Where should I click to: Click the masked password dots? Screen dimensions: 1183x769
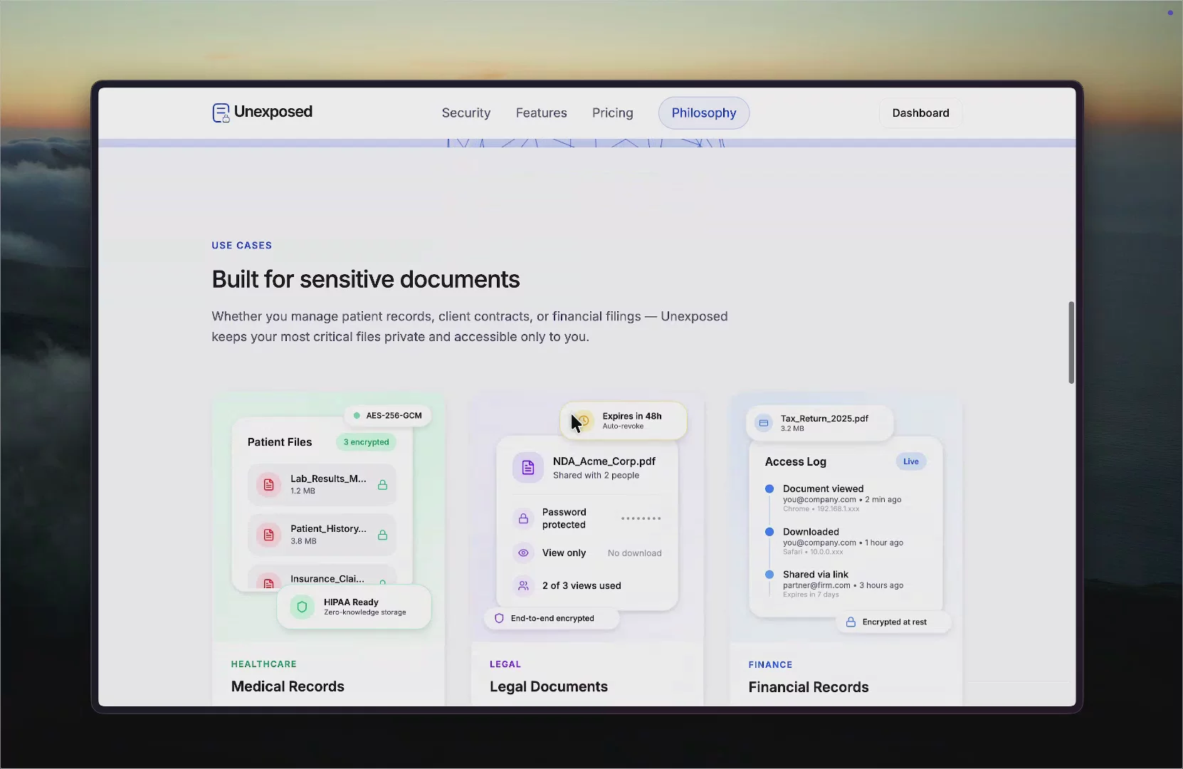641,518
